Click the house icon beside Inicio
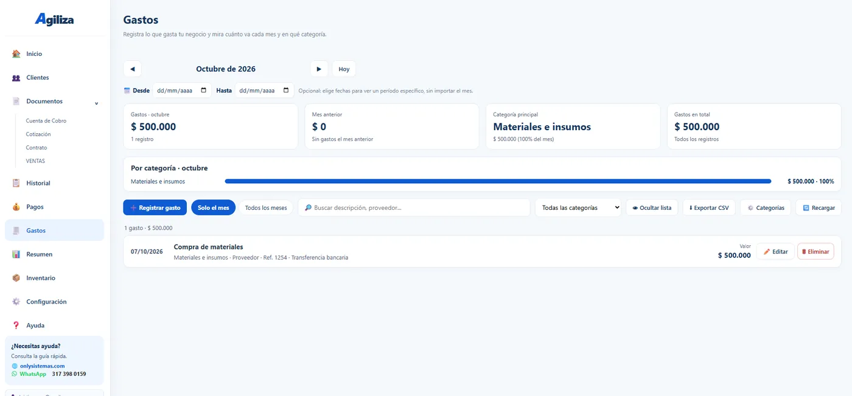Viewport: 852px width, 396px height. coord(16,54)
